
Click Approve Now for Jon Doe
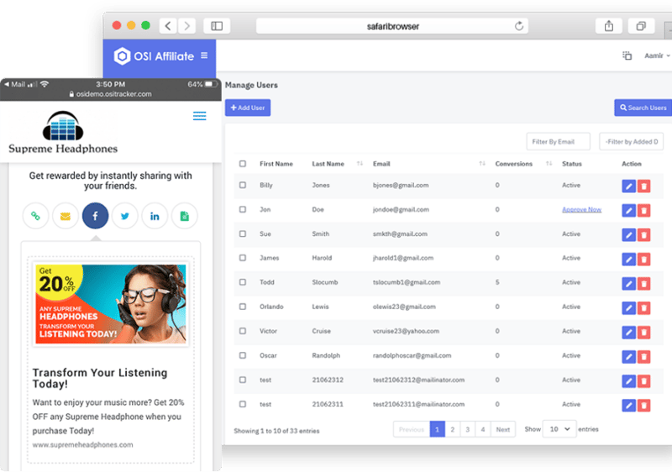point(581,209)
